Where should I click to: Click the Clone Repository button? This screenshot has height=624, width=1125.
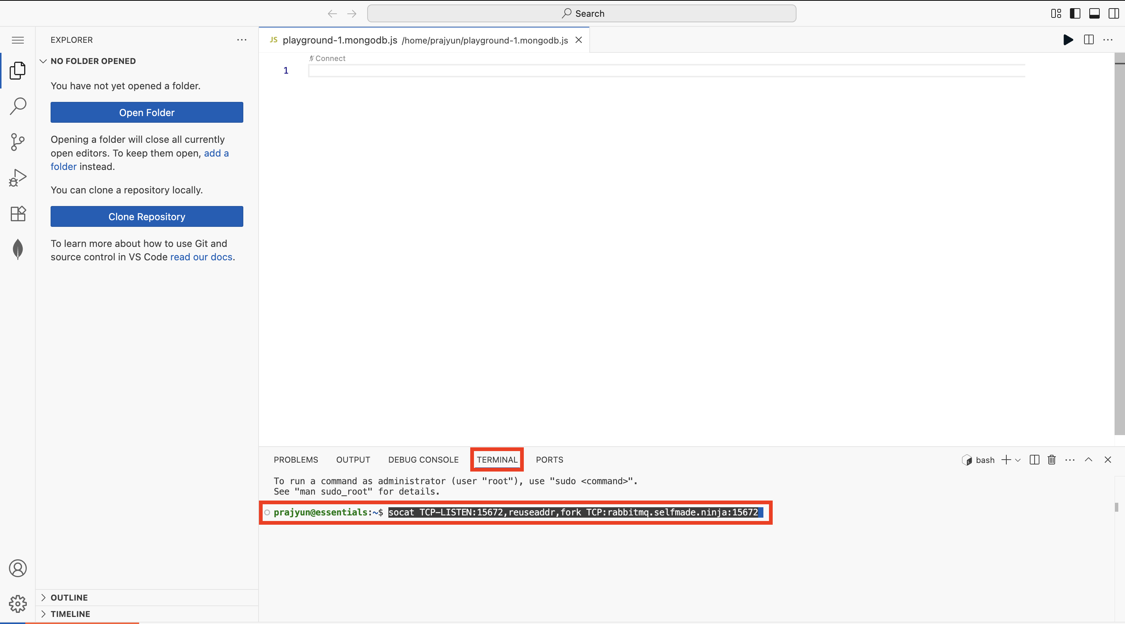pyautogui.click(x=147, y=216)
